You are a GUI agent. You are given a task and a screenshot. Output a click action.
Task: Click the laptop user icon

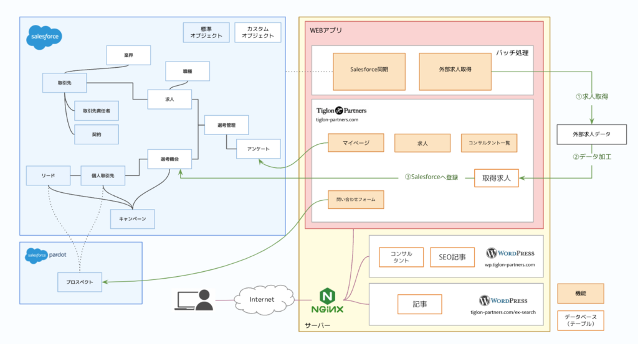coord(194,300)
